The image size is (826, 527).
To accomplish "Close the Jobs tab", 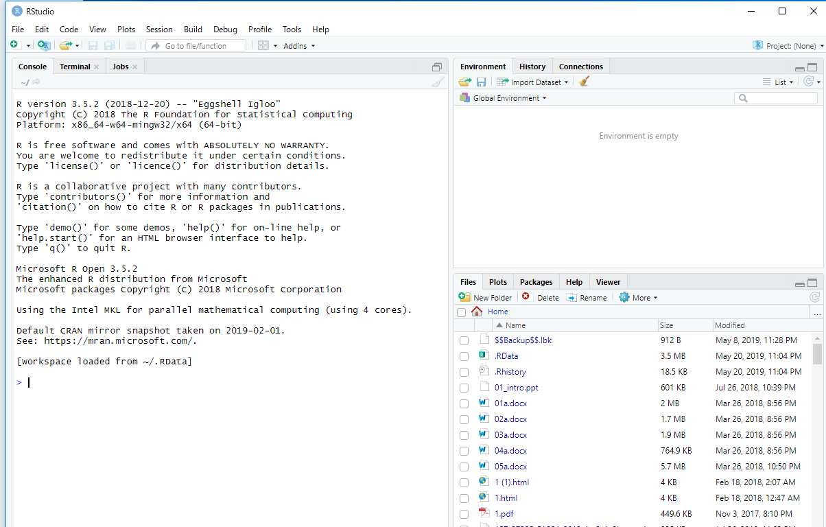I will click(135, 67).
